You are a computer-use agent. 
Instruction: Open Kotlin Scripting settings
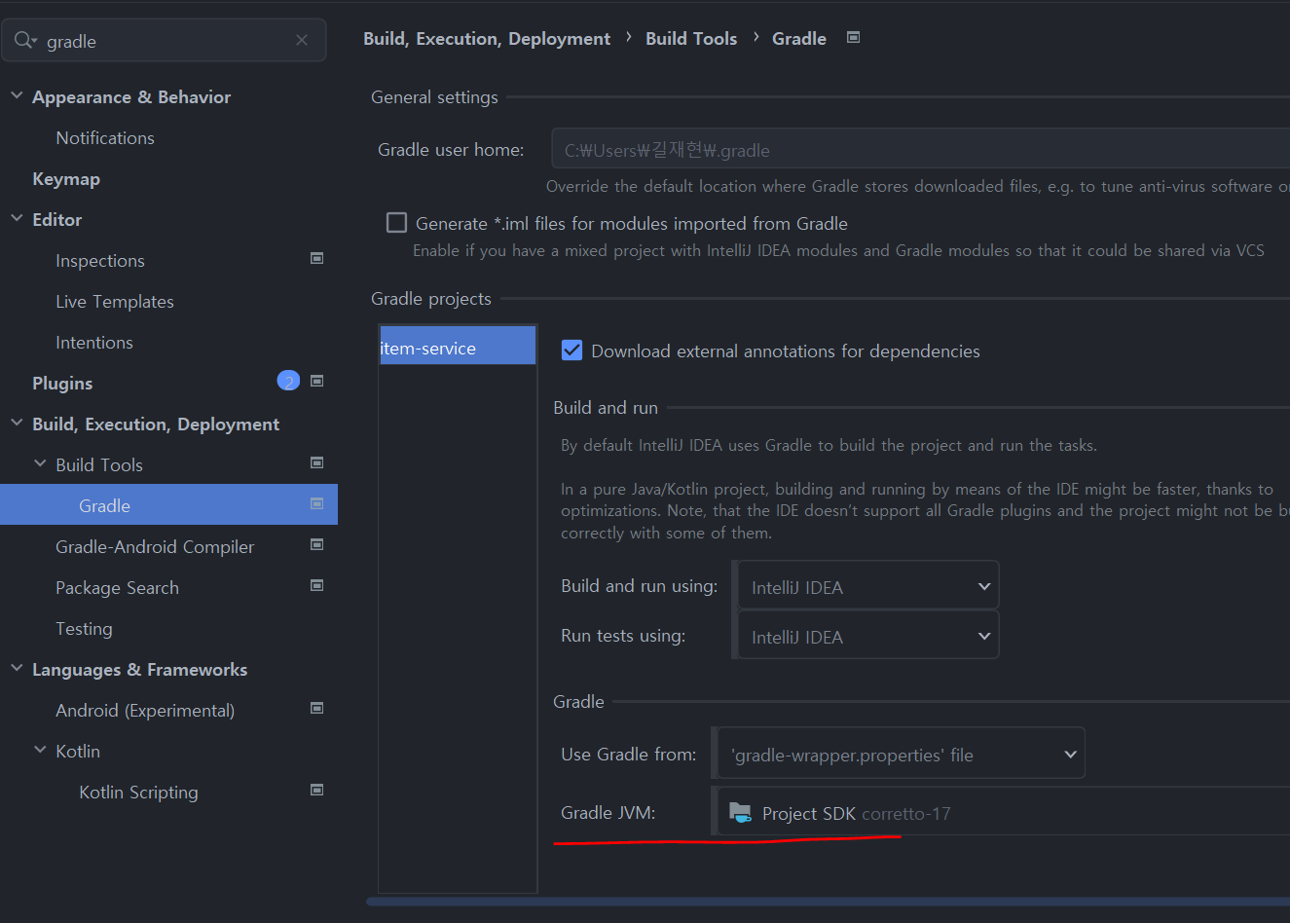(138, 793)
